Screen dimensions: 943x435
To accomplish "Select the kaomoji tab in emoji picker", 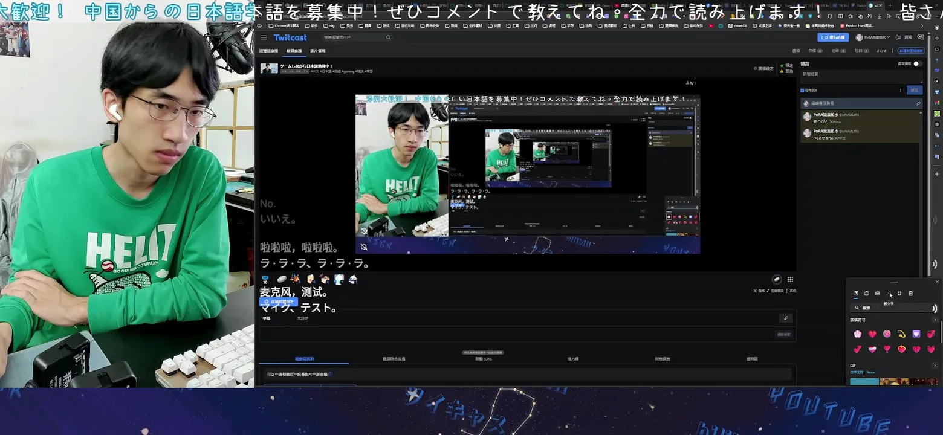I will point(889,294).
